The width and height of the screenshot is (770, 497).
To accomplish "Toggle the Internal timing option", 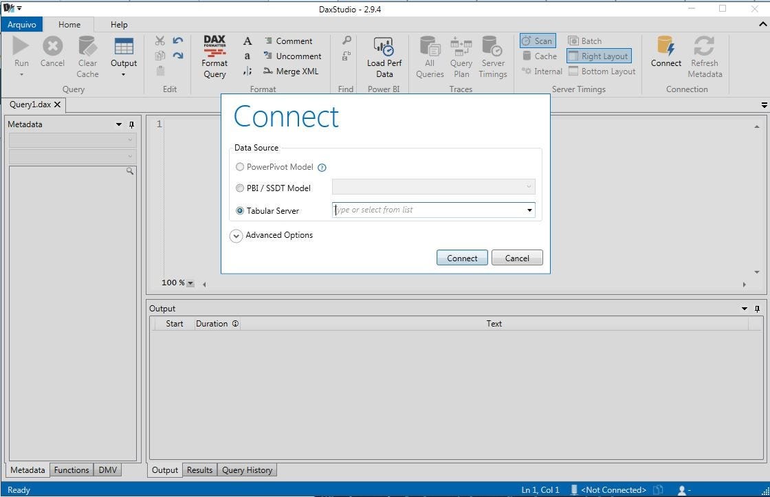I will pyautogui.click(x=542, y=71).
